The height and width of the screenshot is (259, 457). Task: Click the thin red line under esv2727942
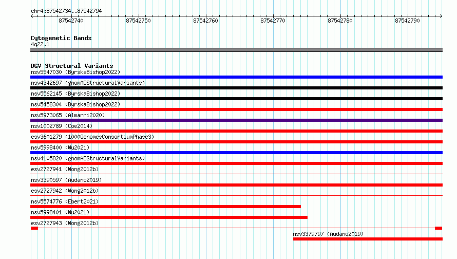tap(236, 195)
